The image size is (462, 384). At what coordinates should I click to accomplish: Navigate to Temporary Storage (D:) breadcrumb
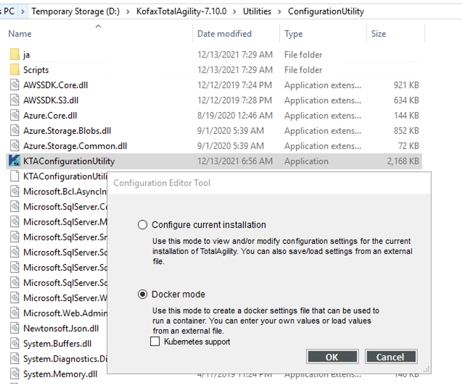coord(75,12)
